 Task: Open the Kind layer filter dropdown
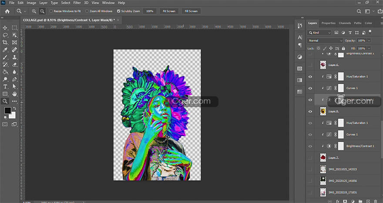pyautogui.click(x=319, y=33)
